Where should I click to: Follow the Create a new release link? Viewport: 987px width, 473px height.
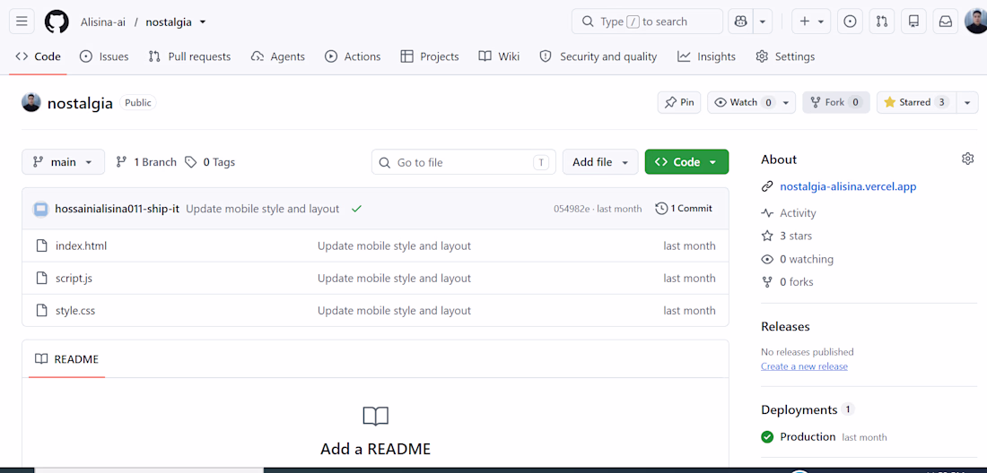[804, 366]
